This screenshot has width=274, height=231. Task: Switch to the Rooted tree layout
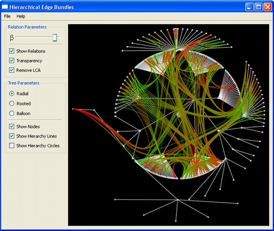12,104
